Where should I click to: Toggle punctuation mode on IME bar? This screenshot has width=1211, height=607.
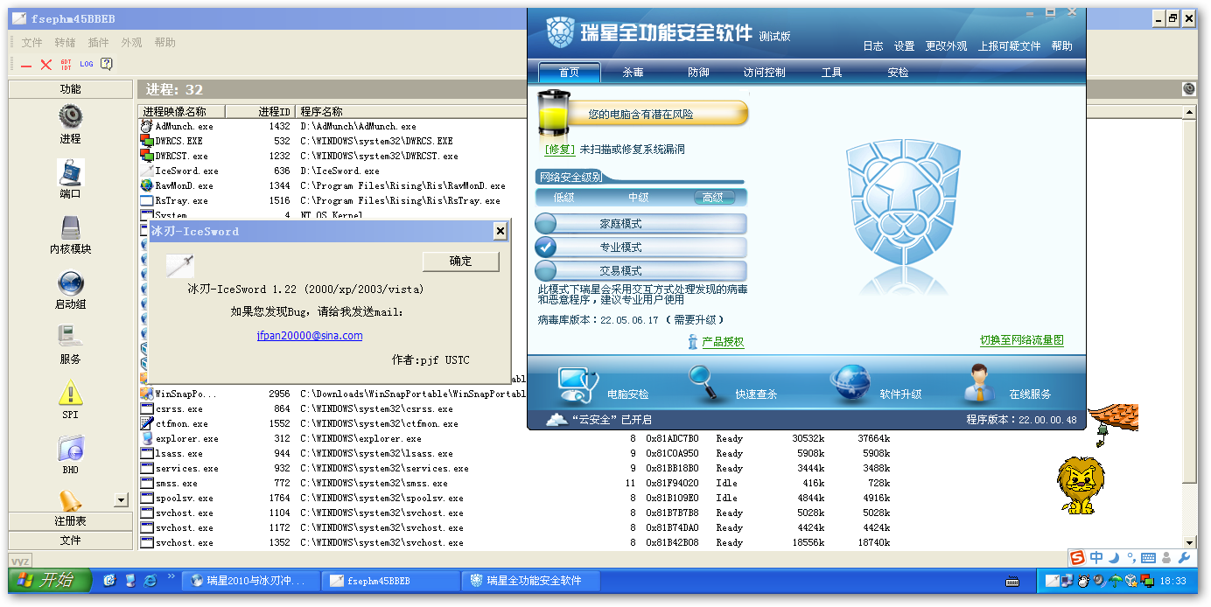tap(1130, 558)
